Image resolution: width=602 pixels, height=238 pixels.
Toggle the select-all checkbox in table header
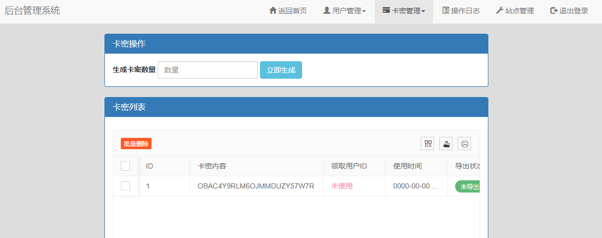[125, 166]
